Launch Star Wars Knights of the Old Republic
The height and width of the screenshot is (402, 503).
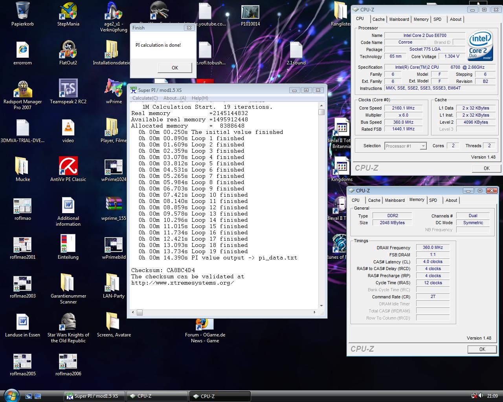(68, 322)
